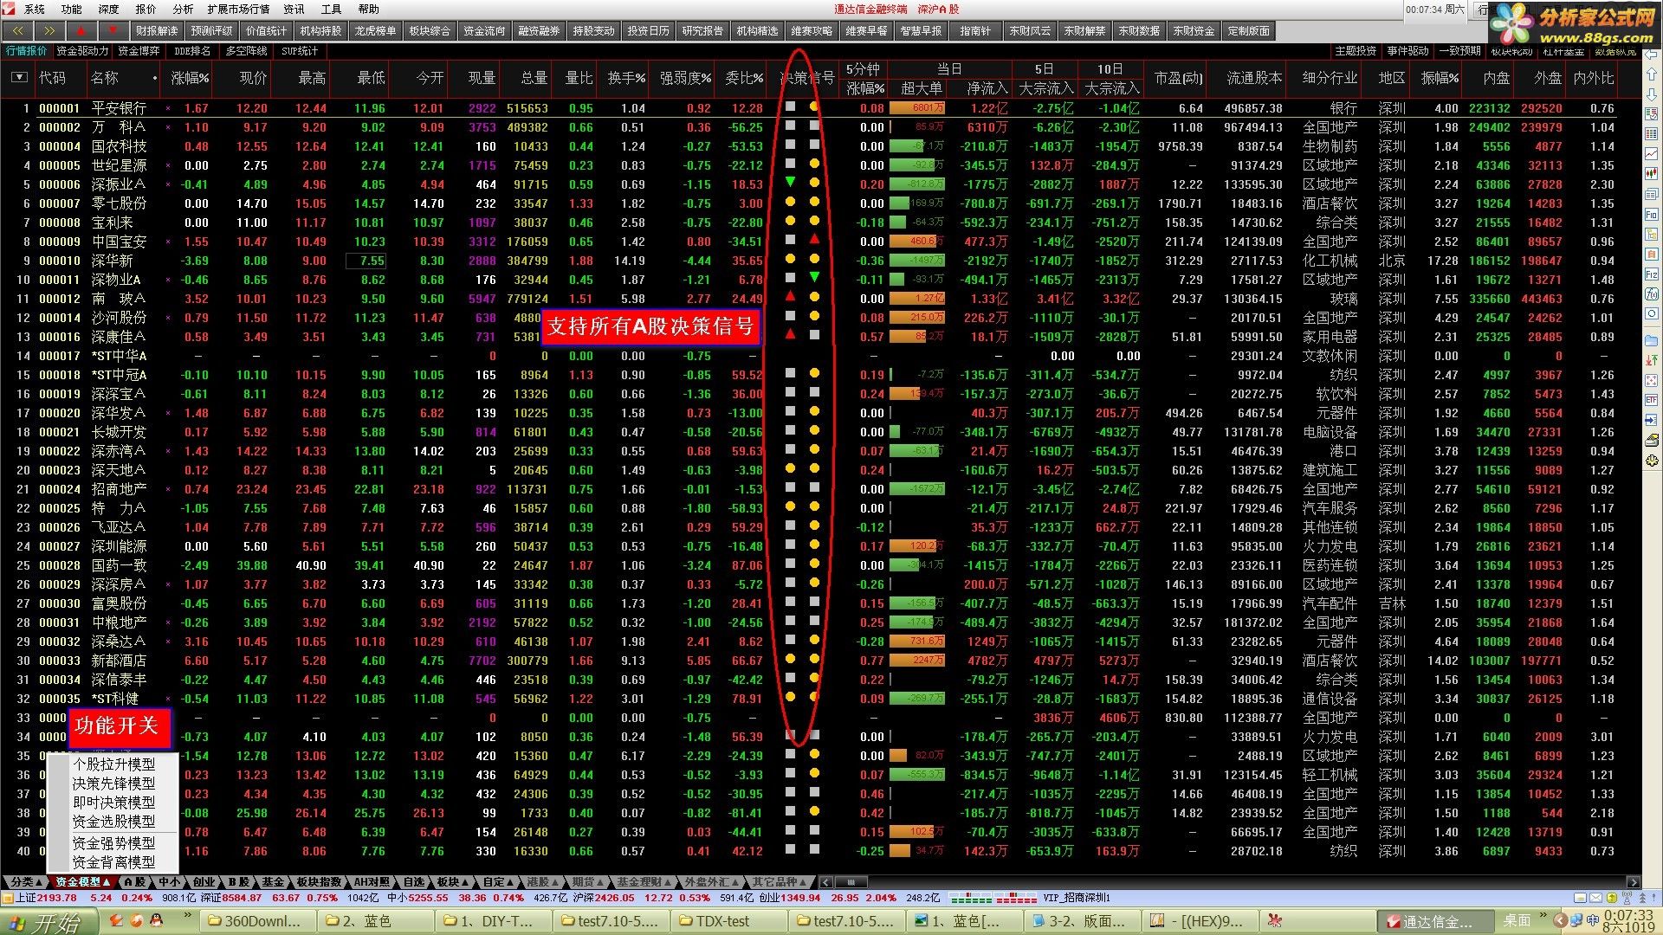Click the 桌面 desktop toolbar in taskbar
The height and width of the screenshot is (935, 1663).
click(x=1517, y=921)
